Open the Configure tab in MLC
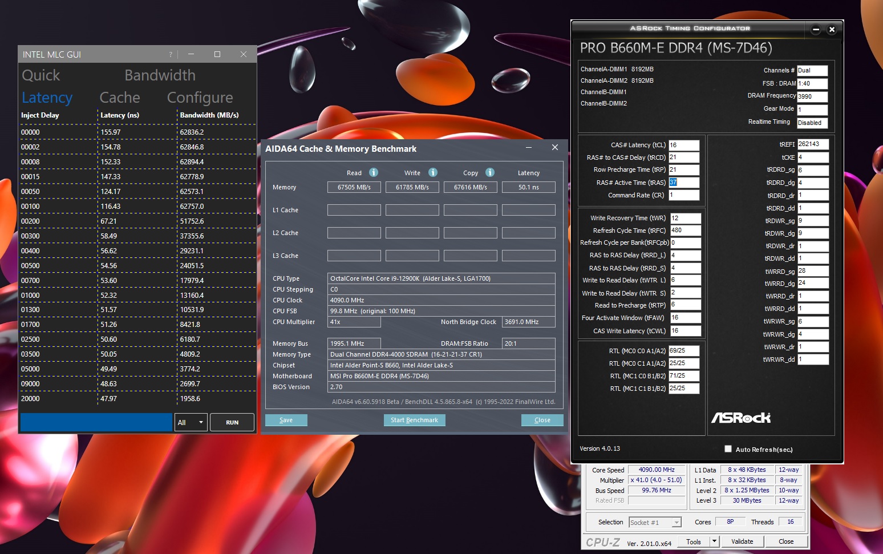 pos(200,98)
